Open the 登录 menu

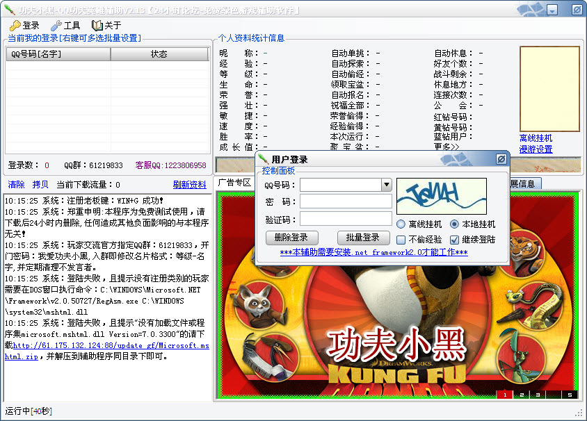click(x=24, y=26)
